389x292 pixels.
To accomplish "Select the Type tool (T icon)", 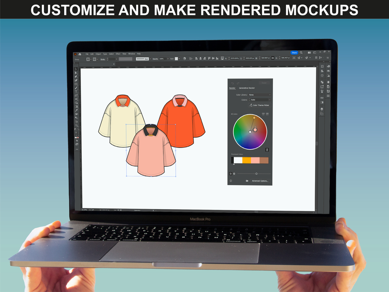I will point(76,91).
